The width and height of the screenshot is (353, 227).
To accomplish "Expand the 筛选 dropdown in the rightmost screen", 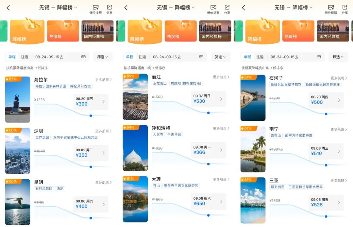I will (x=338, y=57).
